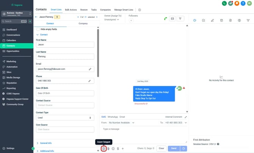Click the blue help question icon

(243, 3)
